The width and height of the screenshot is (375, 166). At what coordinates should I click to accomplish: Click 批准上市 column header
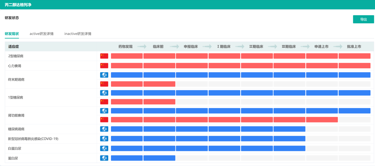pyautogui.click(x=354, y=46)
